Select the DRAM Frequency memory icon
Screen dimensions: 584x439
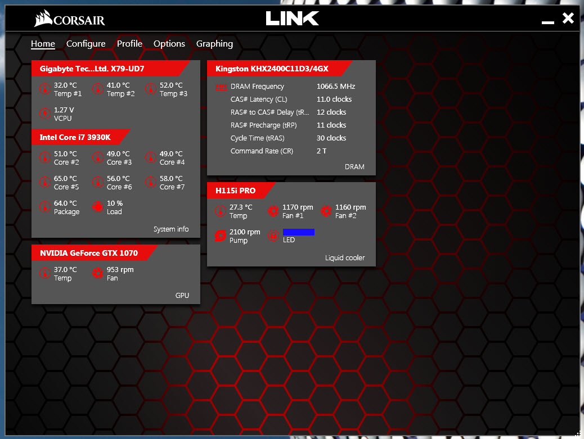tap(221, 87)
